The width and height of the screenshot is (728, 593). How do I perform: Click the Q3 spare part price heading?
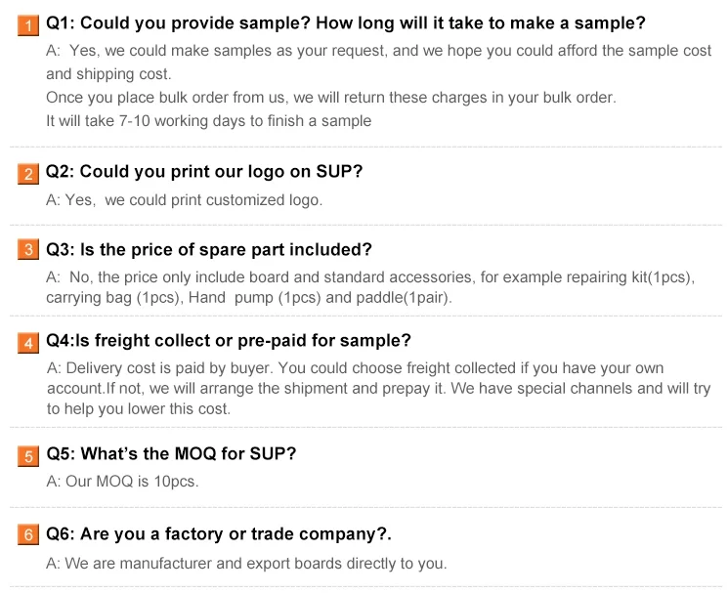209,250
